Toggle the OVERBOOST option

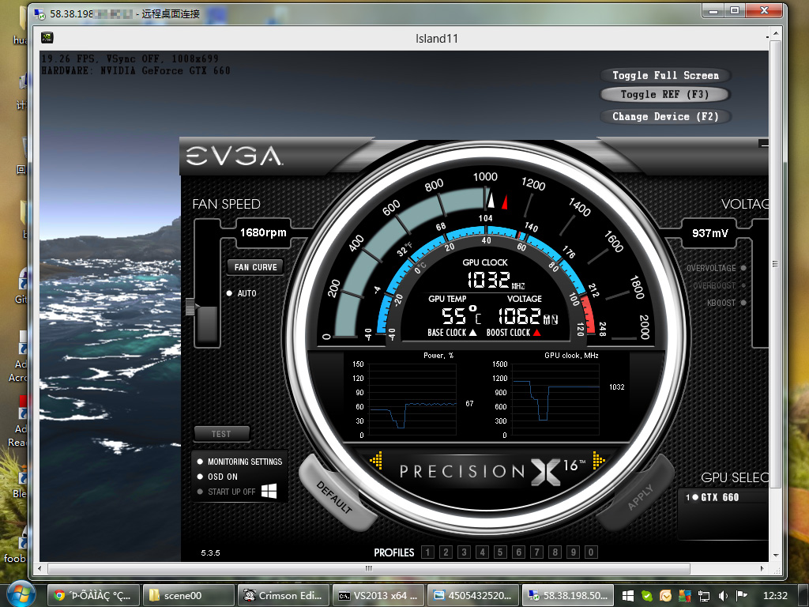point(719,285)
